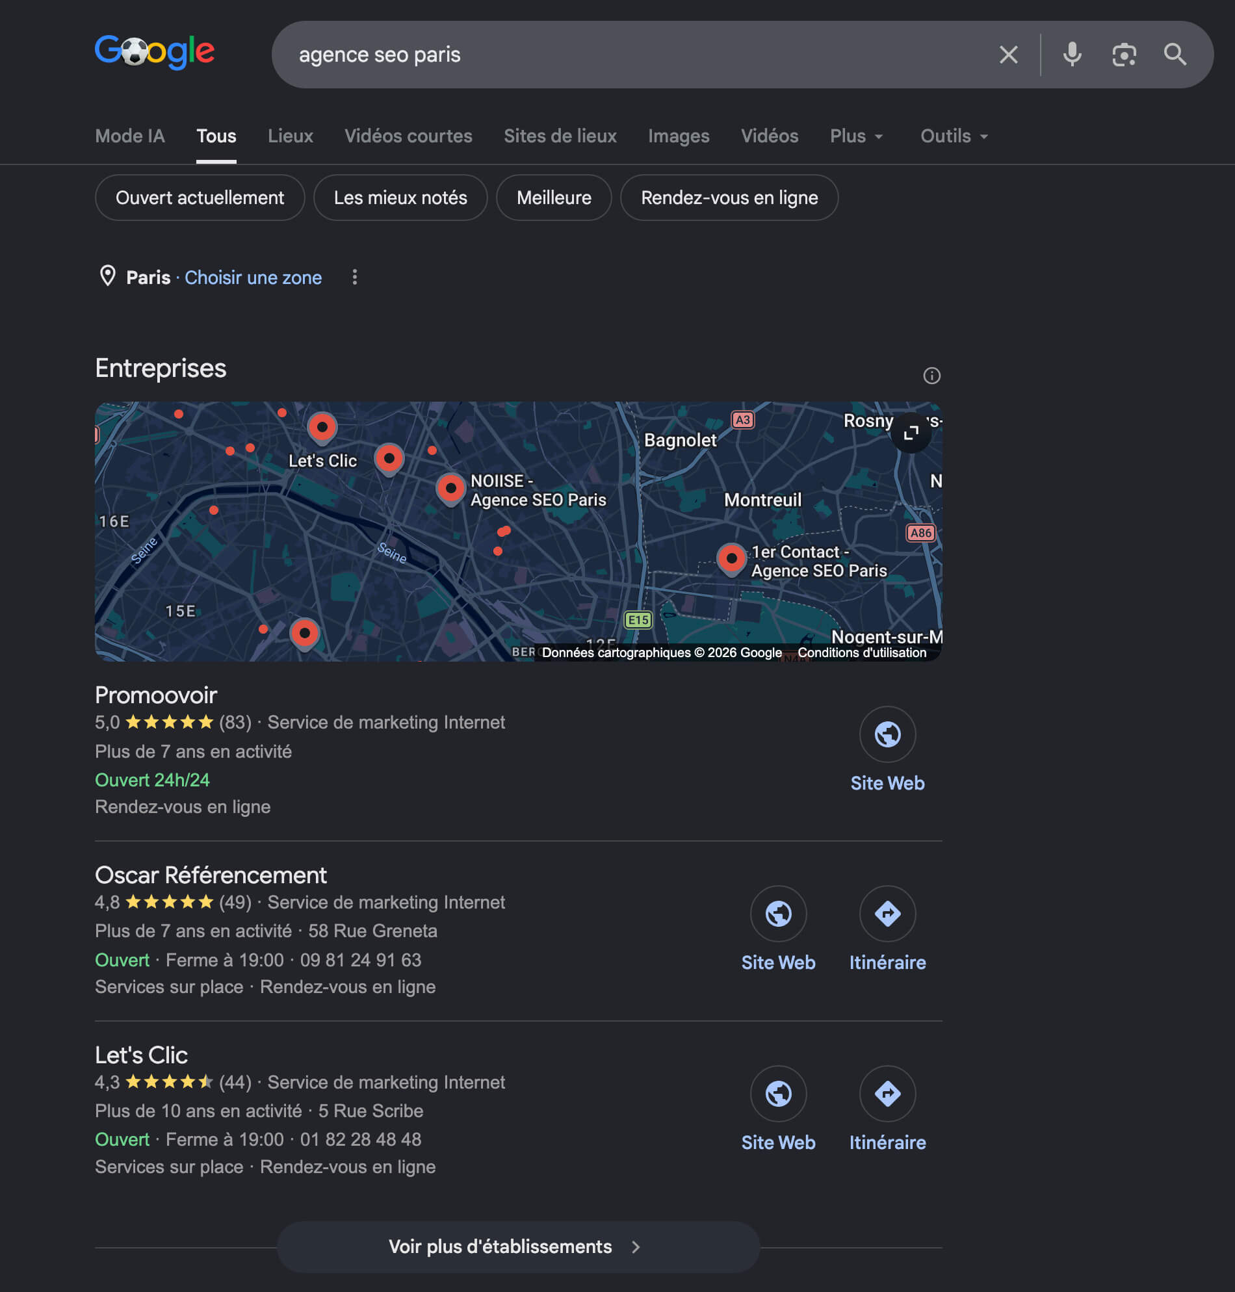
Task: Open Oscar Référencement website globe icon
Action: pyautogui.click(x=778, y=914)
